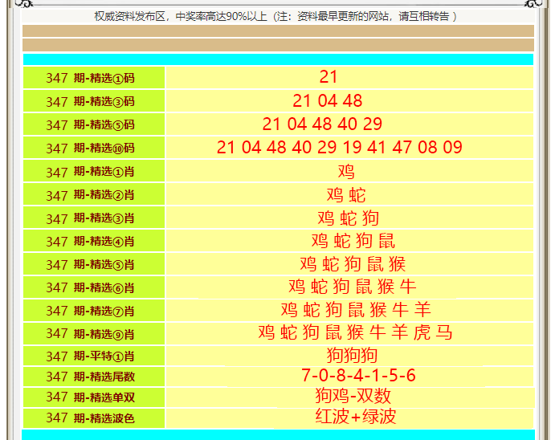Select the single number 21 value
The image size is (551, 440).
[x=328, y=77]
